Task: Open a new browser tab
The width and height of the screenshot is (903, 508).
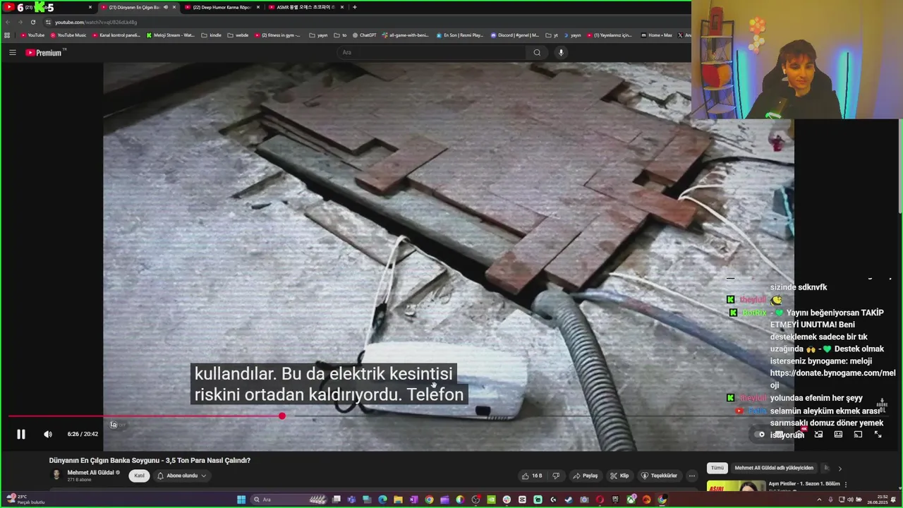Action: (x=354, y=7)
